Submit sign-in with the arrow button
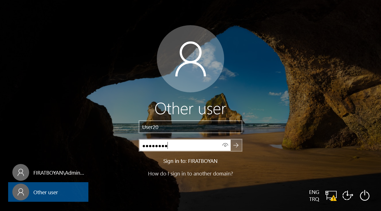The width and height of the screenshot is (381, 211). pyautogui.click(x=236, y=145)
